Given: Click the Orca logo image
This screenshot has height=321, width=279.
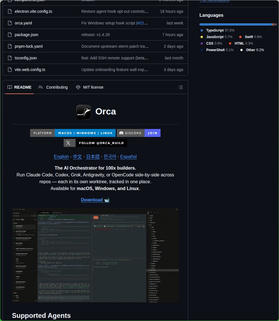Looking at the screenshot, I should click(84, 112).
